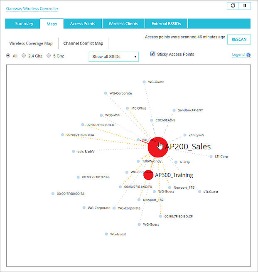Switch to the Access Points tab
The width and height of the screenshot is (258, 272).
pyautogui.click(x=82, y=24)
